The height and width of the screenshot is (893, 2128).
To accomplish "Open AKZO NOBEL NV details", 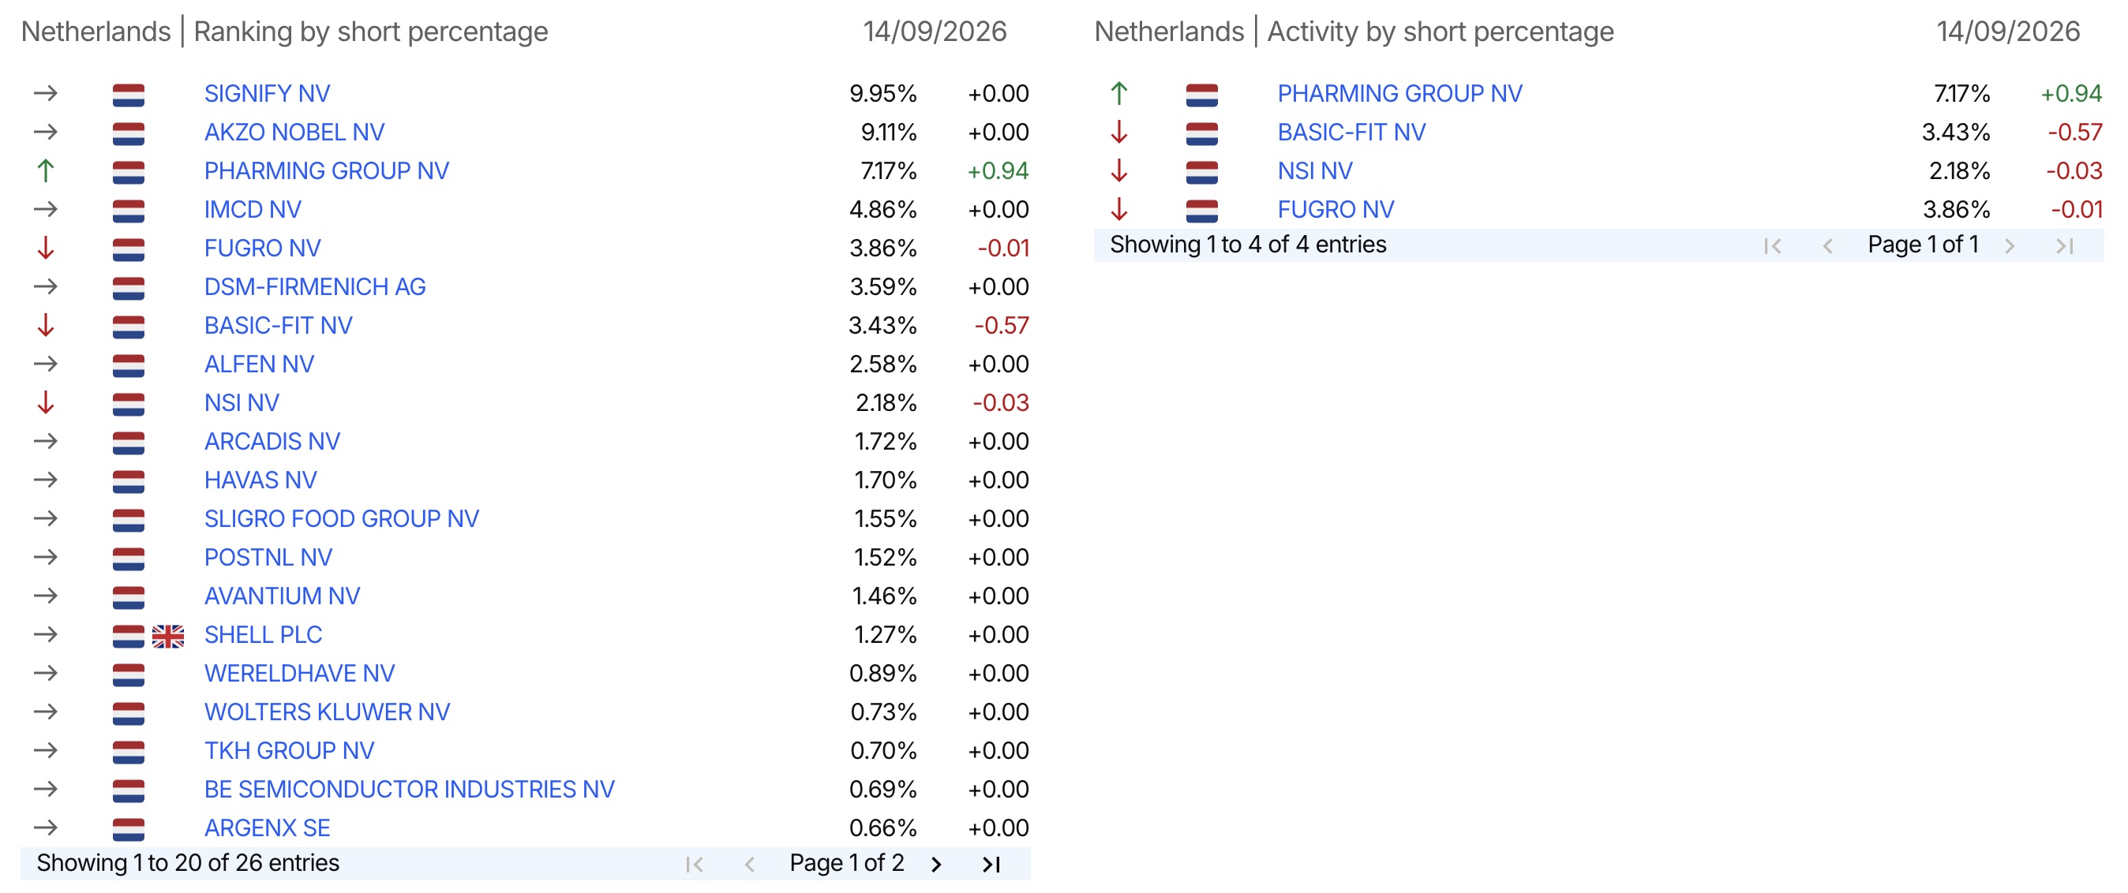I will click(294, 132).
